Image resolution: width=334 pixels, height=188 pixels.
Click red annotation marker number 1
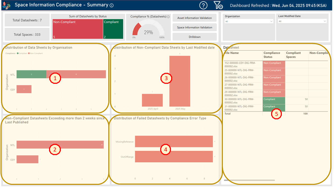[x=55, y=78]
